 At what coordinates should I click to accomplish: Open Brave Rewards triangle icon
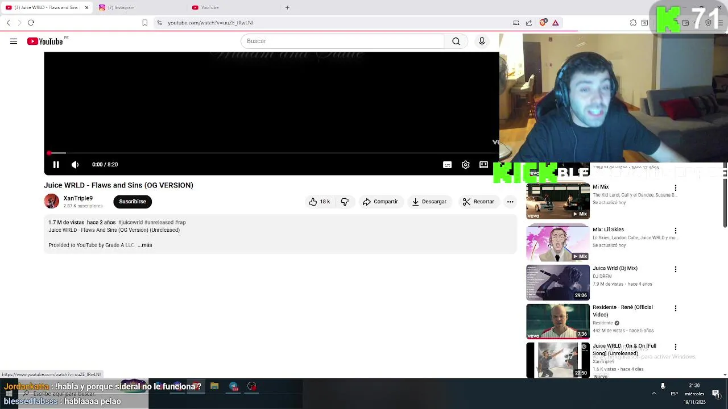(556, 23)
